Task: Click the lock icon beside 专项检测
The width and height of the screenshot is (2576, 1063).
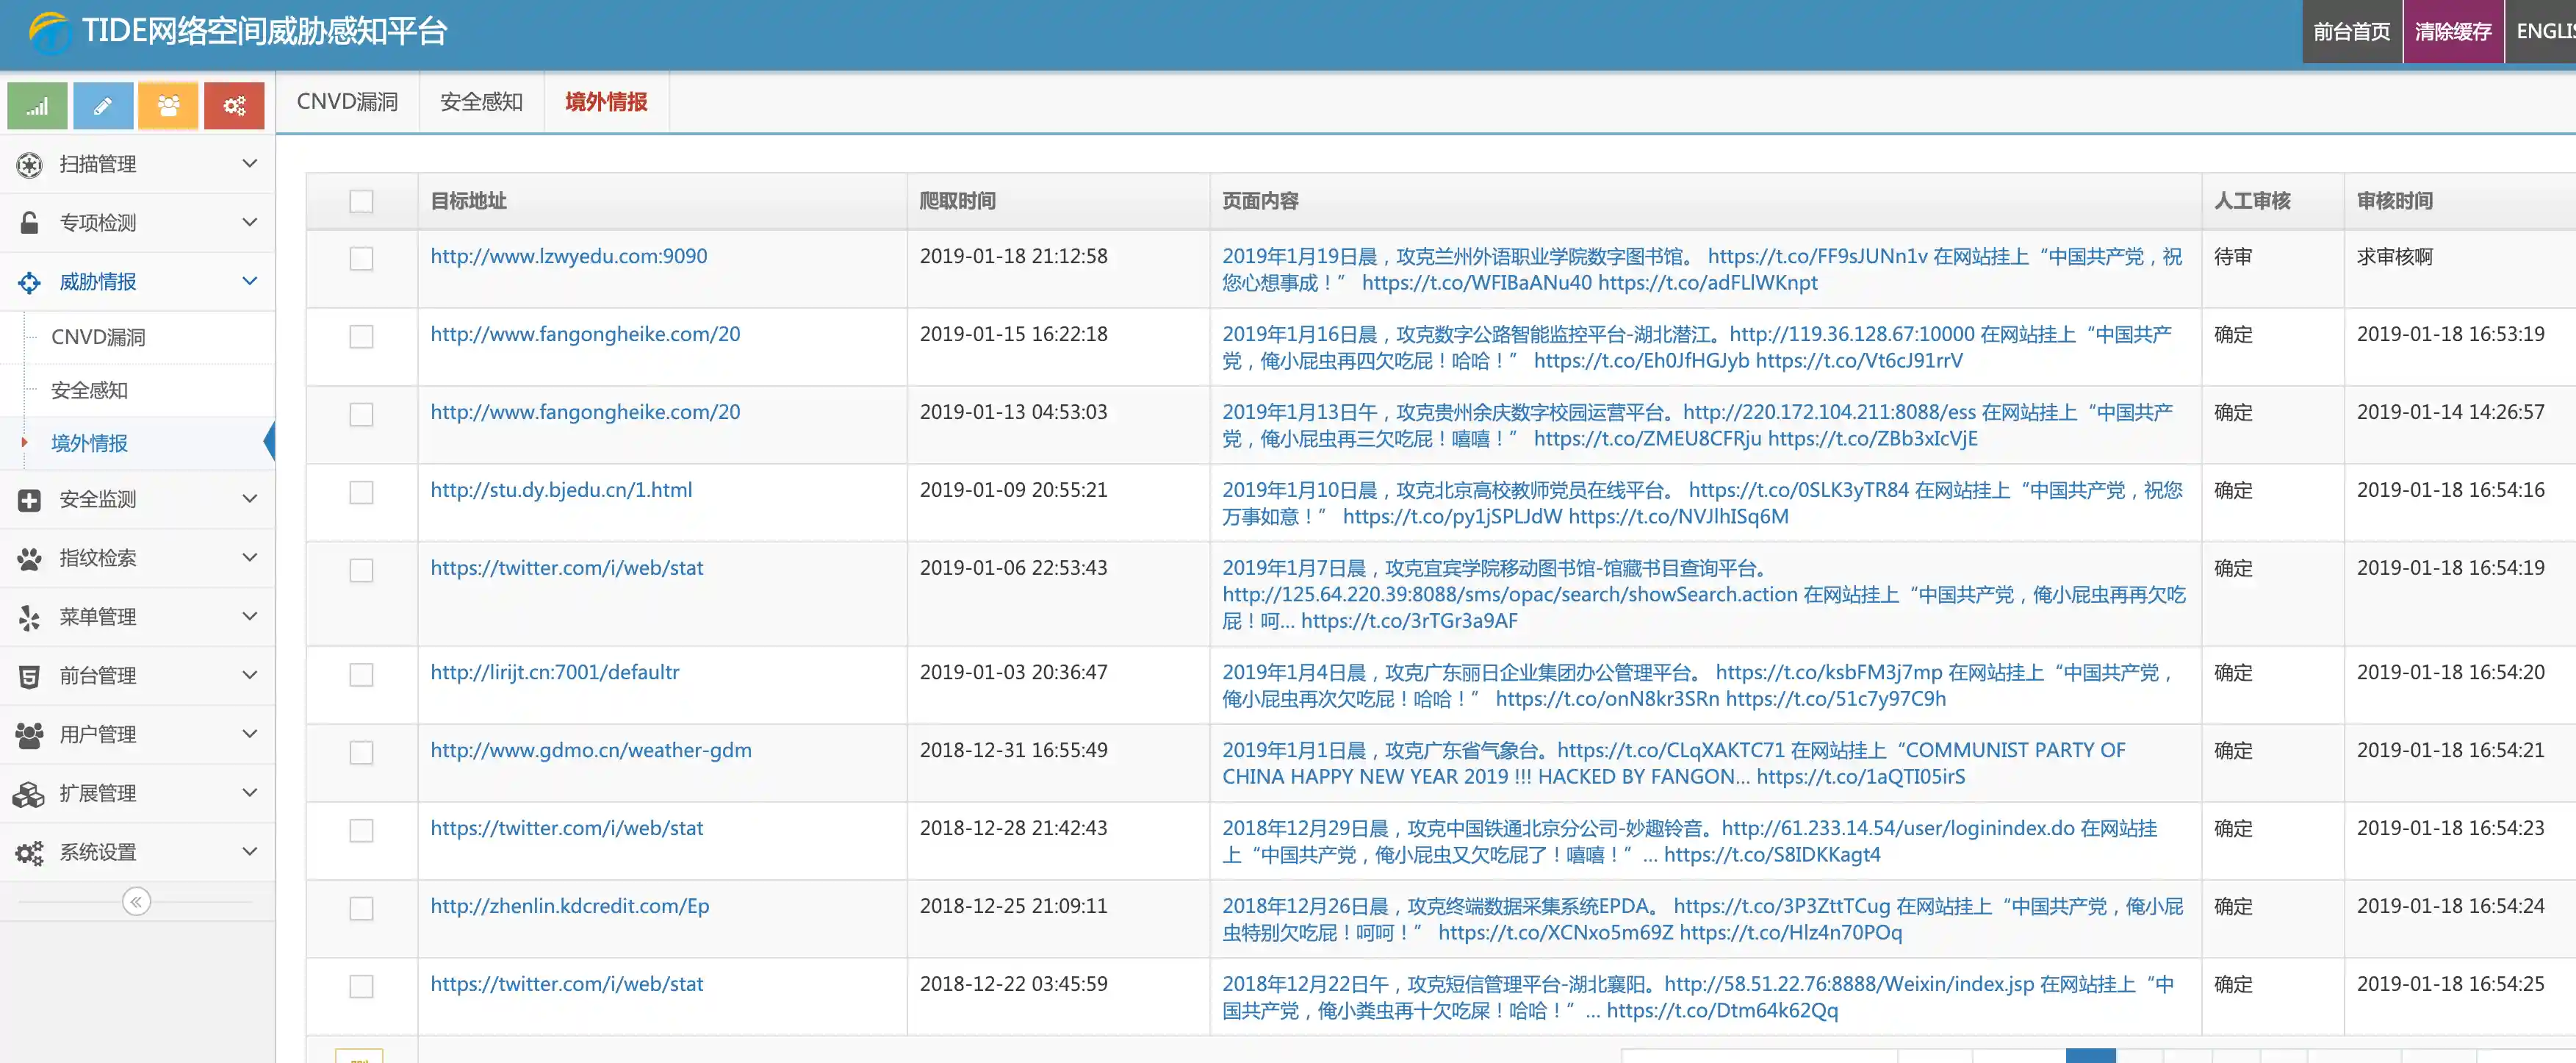Action: pos(29,223)
